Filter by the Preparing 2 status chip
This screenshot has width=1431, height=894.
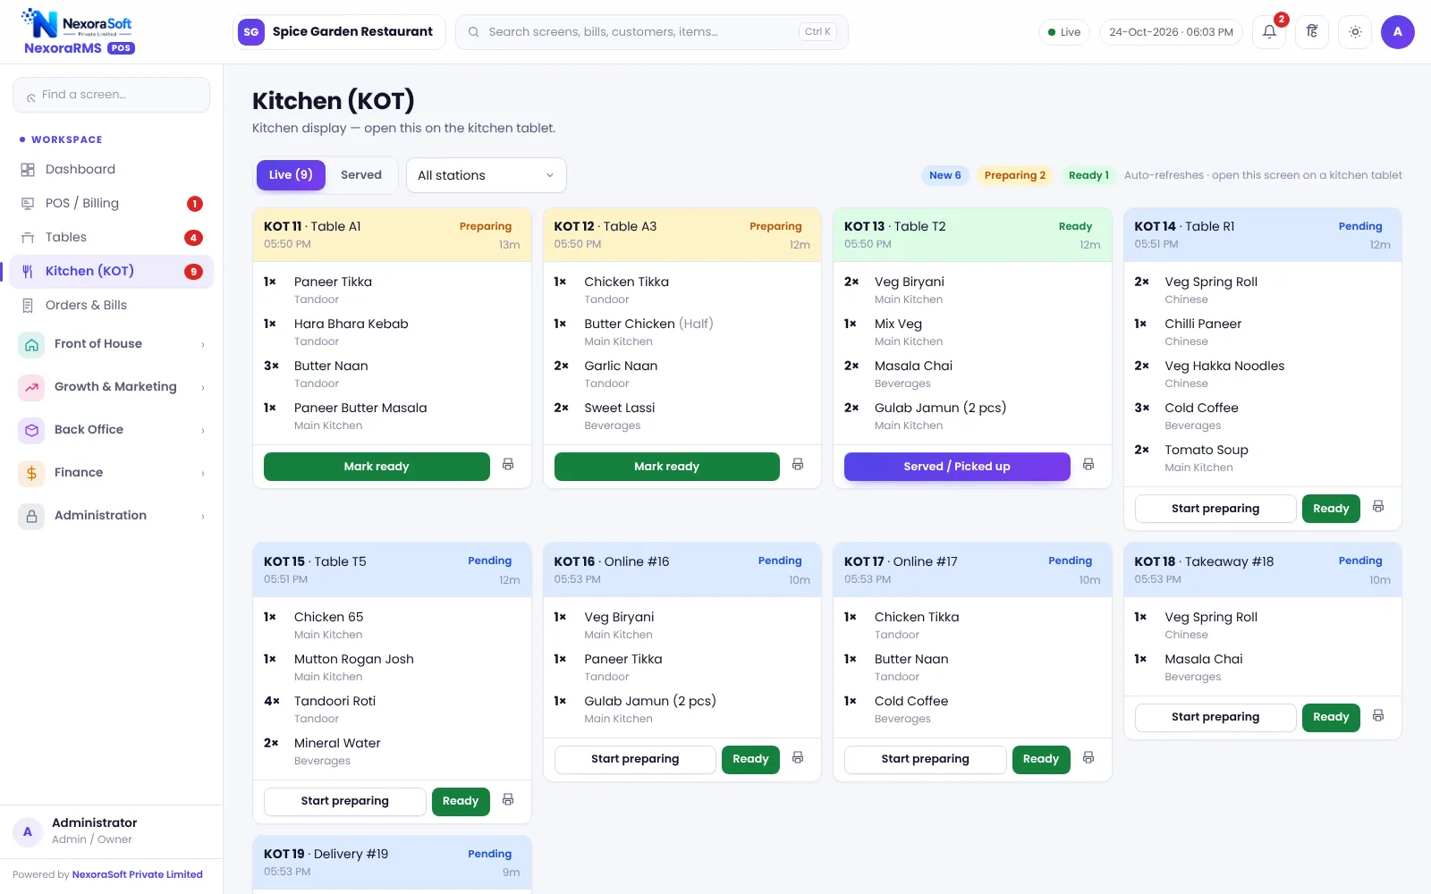tap(1014, 175)
